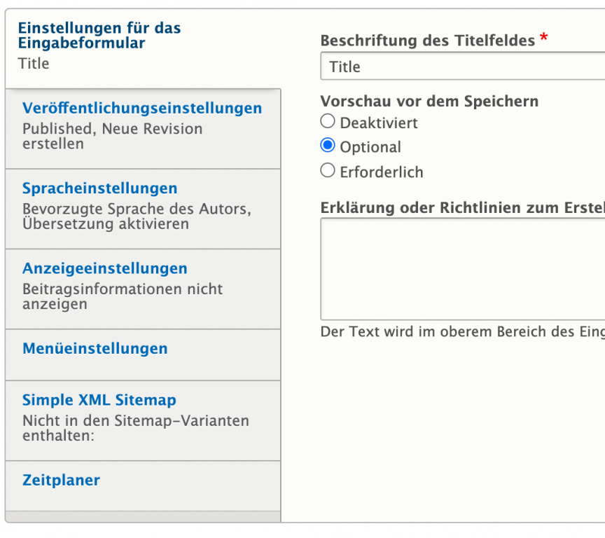
Task: Open the Einstellungen für das Eingabeformular tab
Action: pyautogui.click(x=99, y=36)
